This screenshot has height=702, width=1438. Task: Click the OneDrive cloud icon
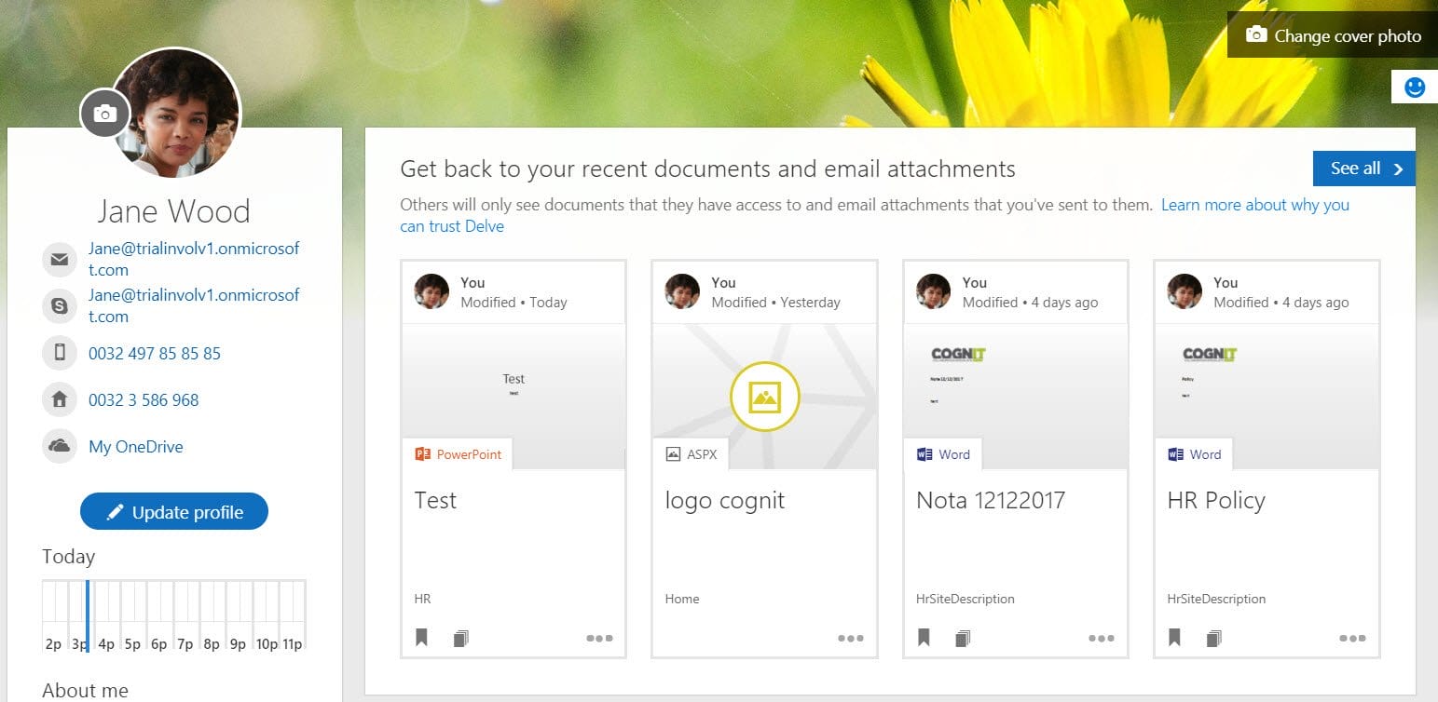click(x=60, y=446)
